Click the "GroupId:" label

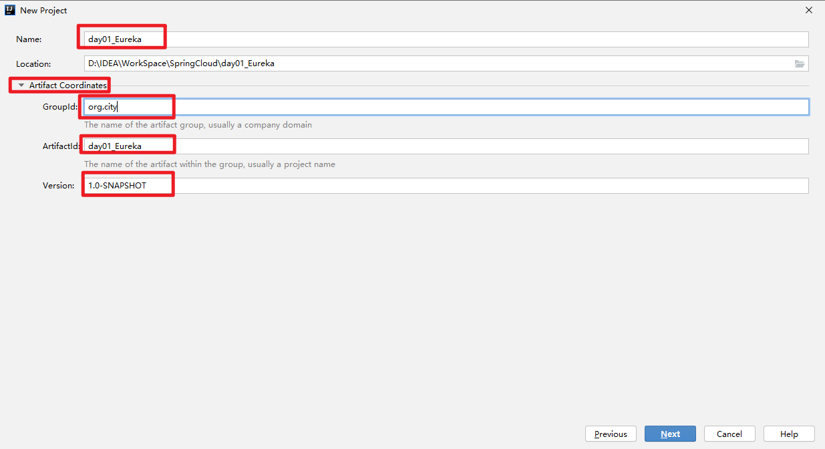[60, 107]
